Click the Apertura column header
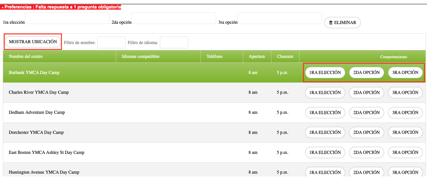 coord(257,56)
